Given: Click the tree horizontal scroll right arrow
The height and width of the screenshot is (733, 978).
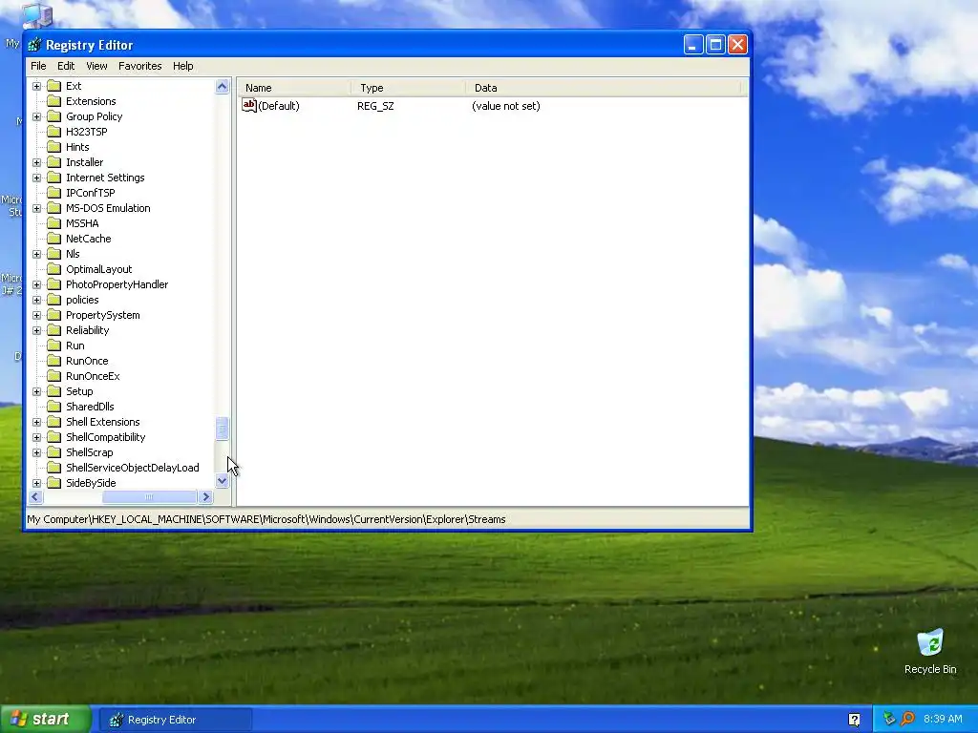Looking at the screenshot, I should pyautogui.click(x=206, y=496).
